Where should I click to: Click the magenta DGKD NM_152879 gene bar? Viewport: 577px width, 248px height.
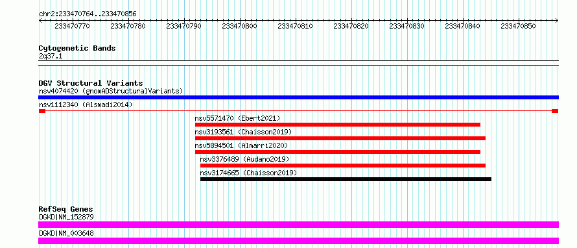(x=298, y=225)
